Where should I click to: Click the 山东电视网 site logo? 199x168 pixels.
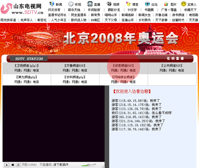pyautogui.click(x=22, y=9)
